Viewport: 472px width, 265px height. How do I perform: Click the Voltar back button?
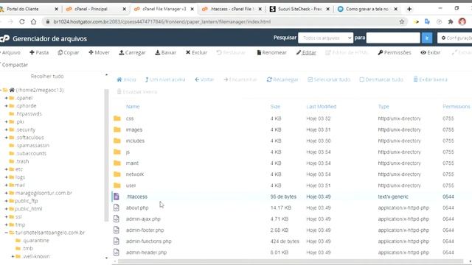point(204,79)
